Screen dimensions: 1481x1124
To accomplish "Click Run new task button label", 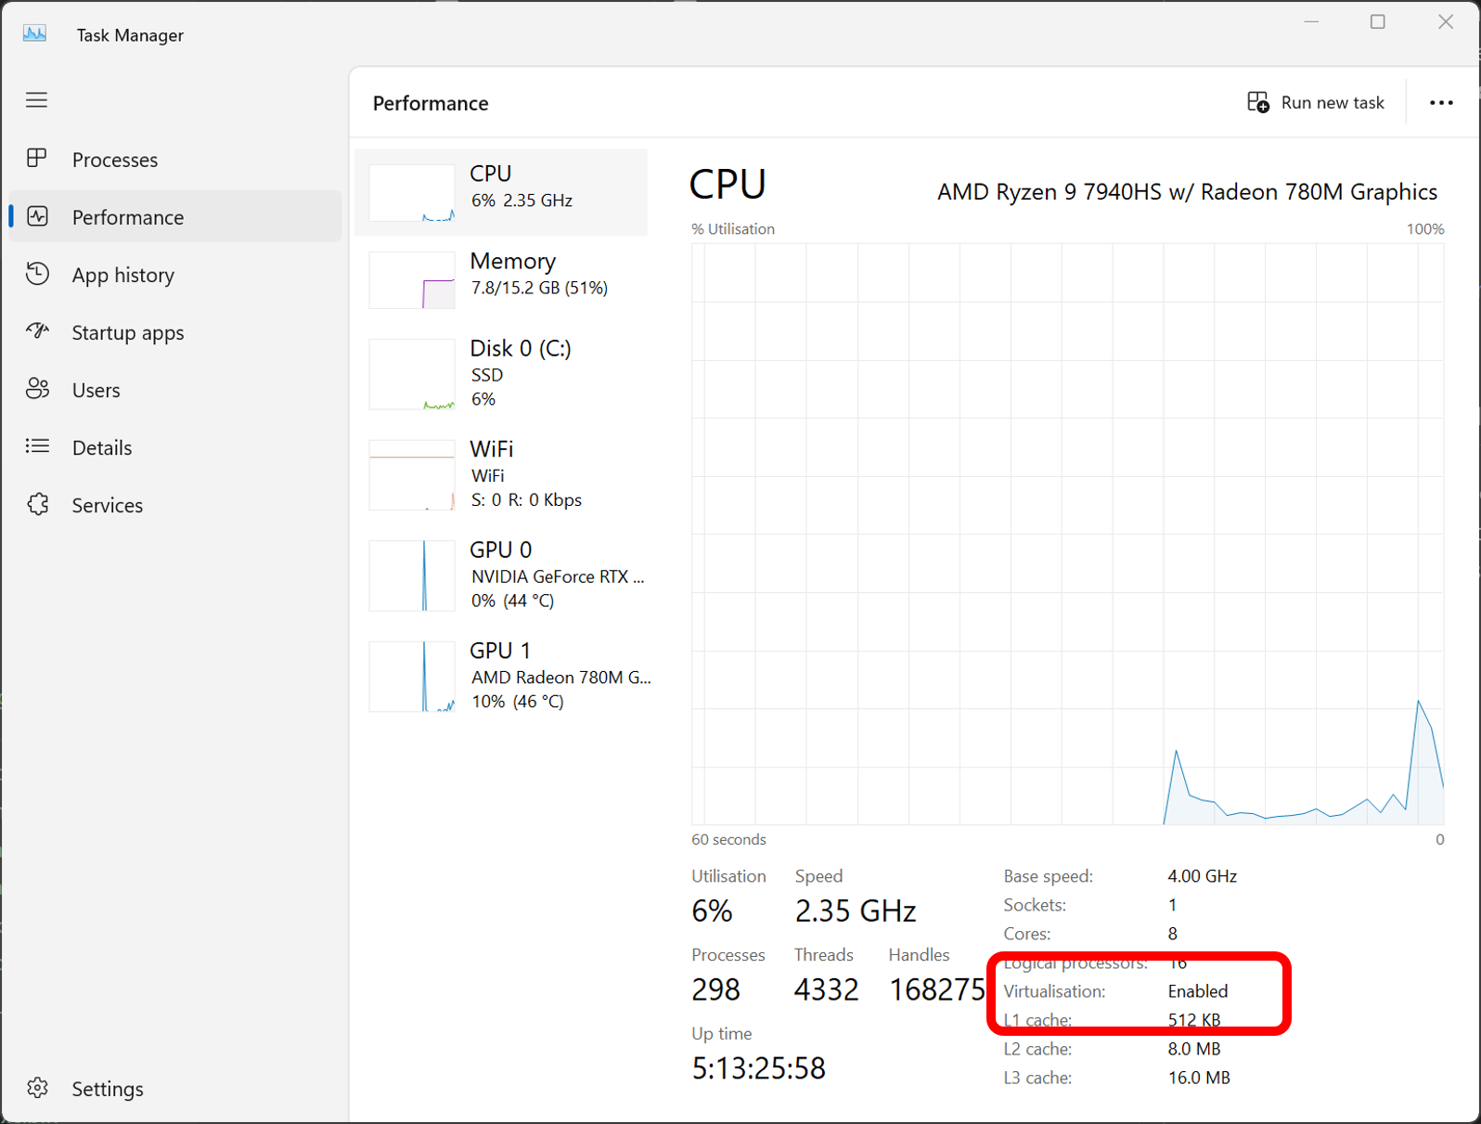I will (x=1333, y=102).
